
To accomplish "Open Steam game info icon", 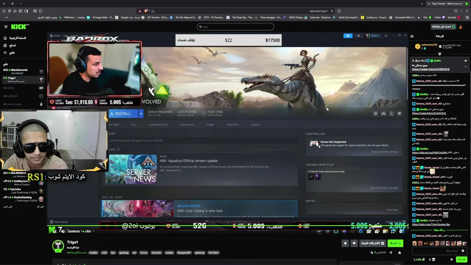I will (x=392, y=114).
